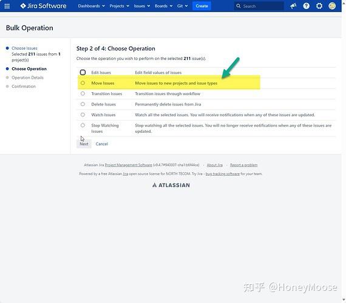Select the Delete Issues radio button

pyautogui.click(x=83, y=104)
